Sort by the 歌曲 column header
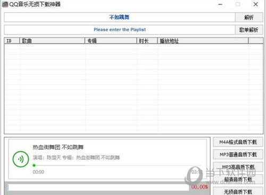 [x=52, y=41]
